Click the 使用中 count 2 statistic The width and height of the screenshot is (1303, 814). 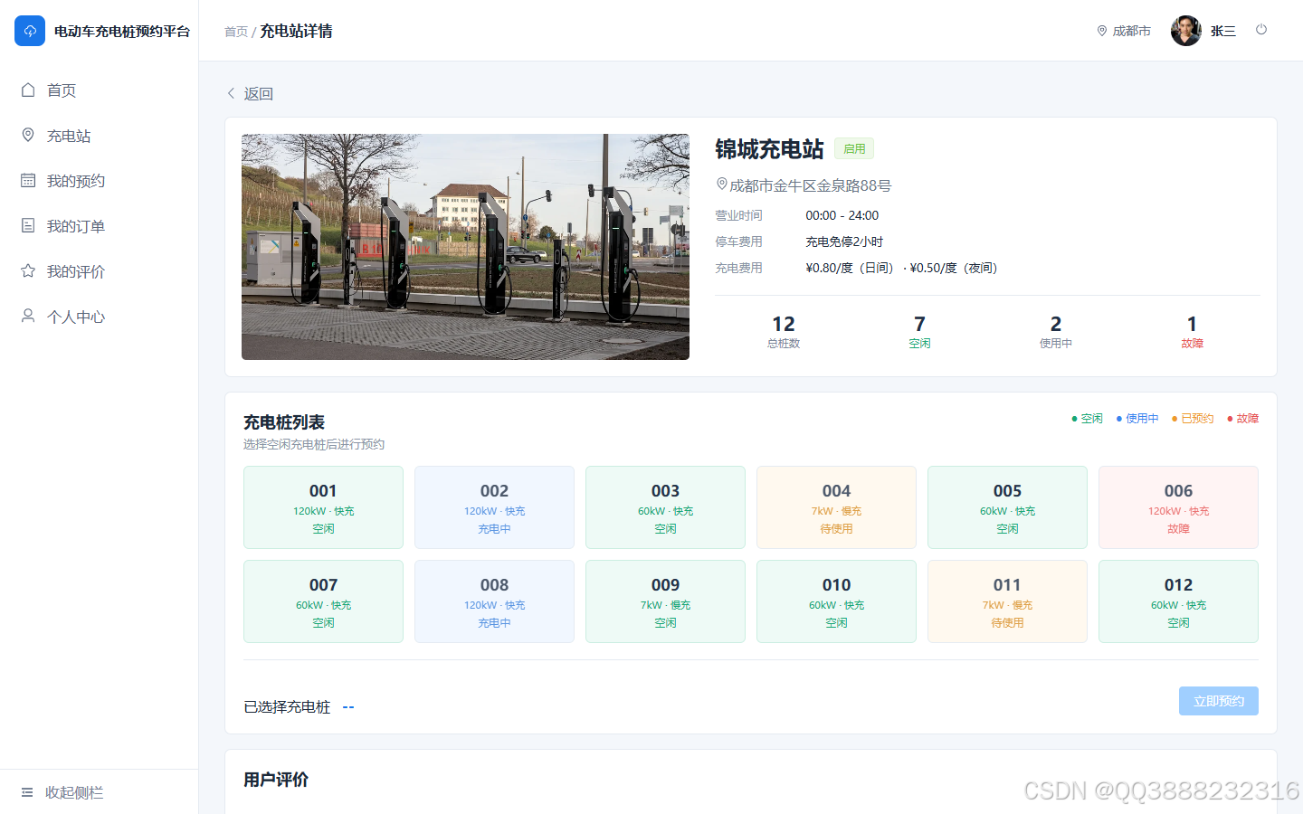(1056, 331)
